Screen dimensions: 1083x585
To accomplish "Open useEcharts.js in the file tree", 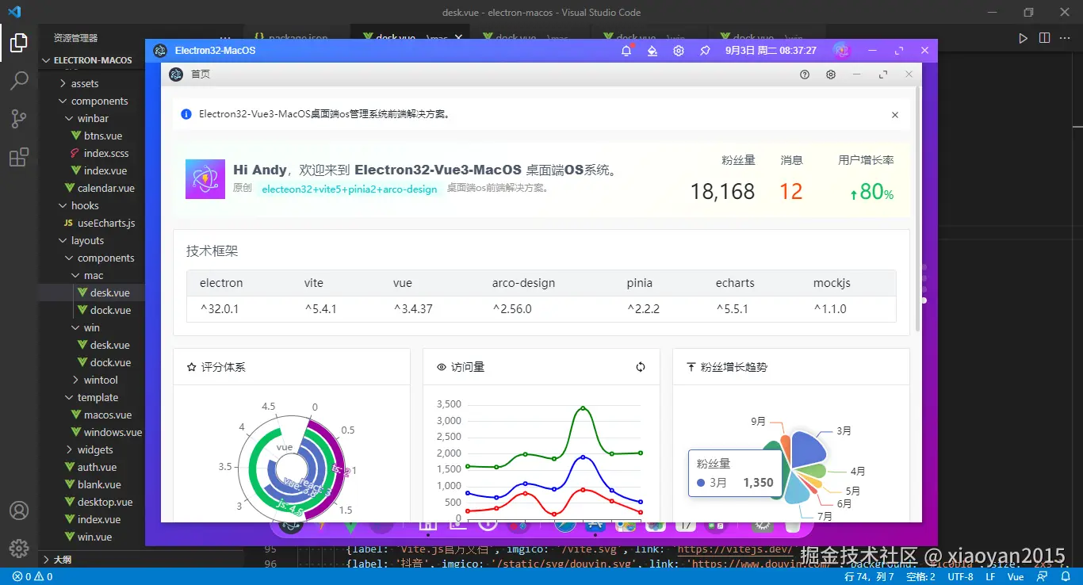I will [x=106, y=223].
